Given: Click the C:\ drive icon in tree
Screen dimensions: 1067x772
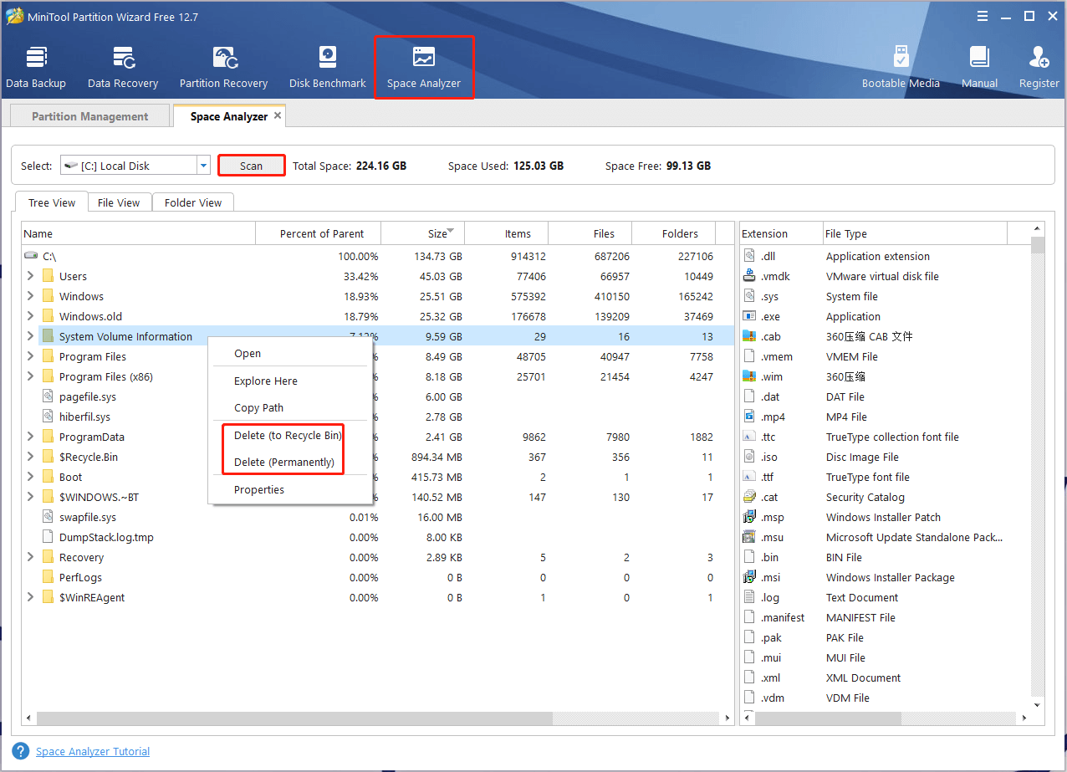Looking at the screenshot, I should pyautogui.click(x=31, y=256).
